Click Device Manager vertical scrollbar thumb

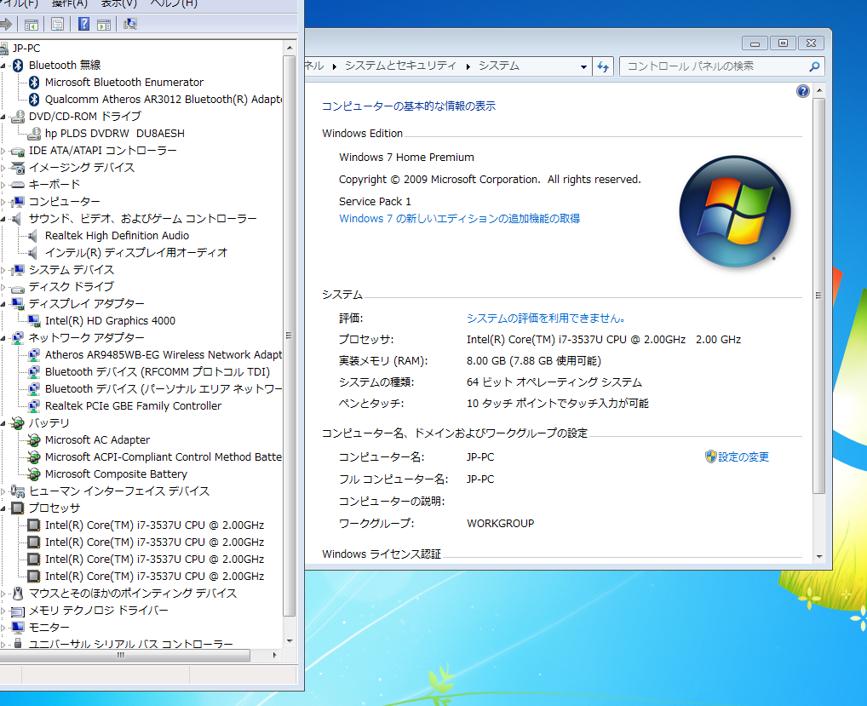tap(290, 336)
